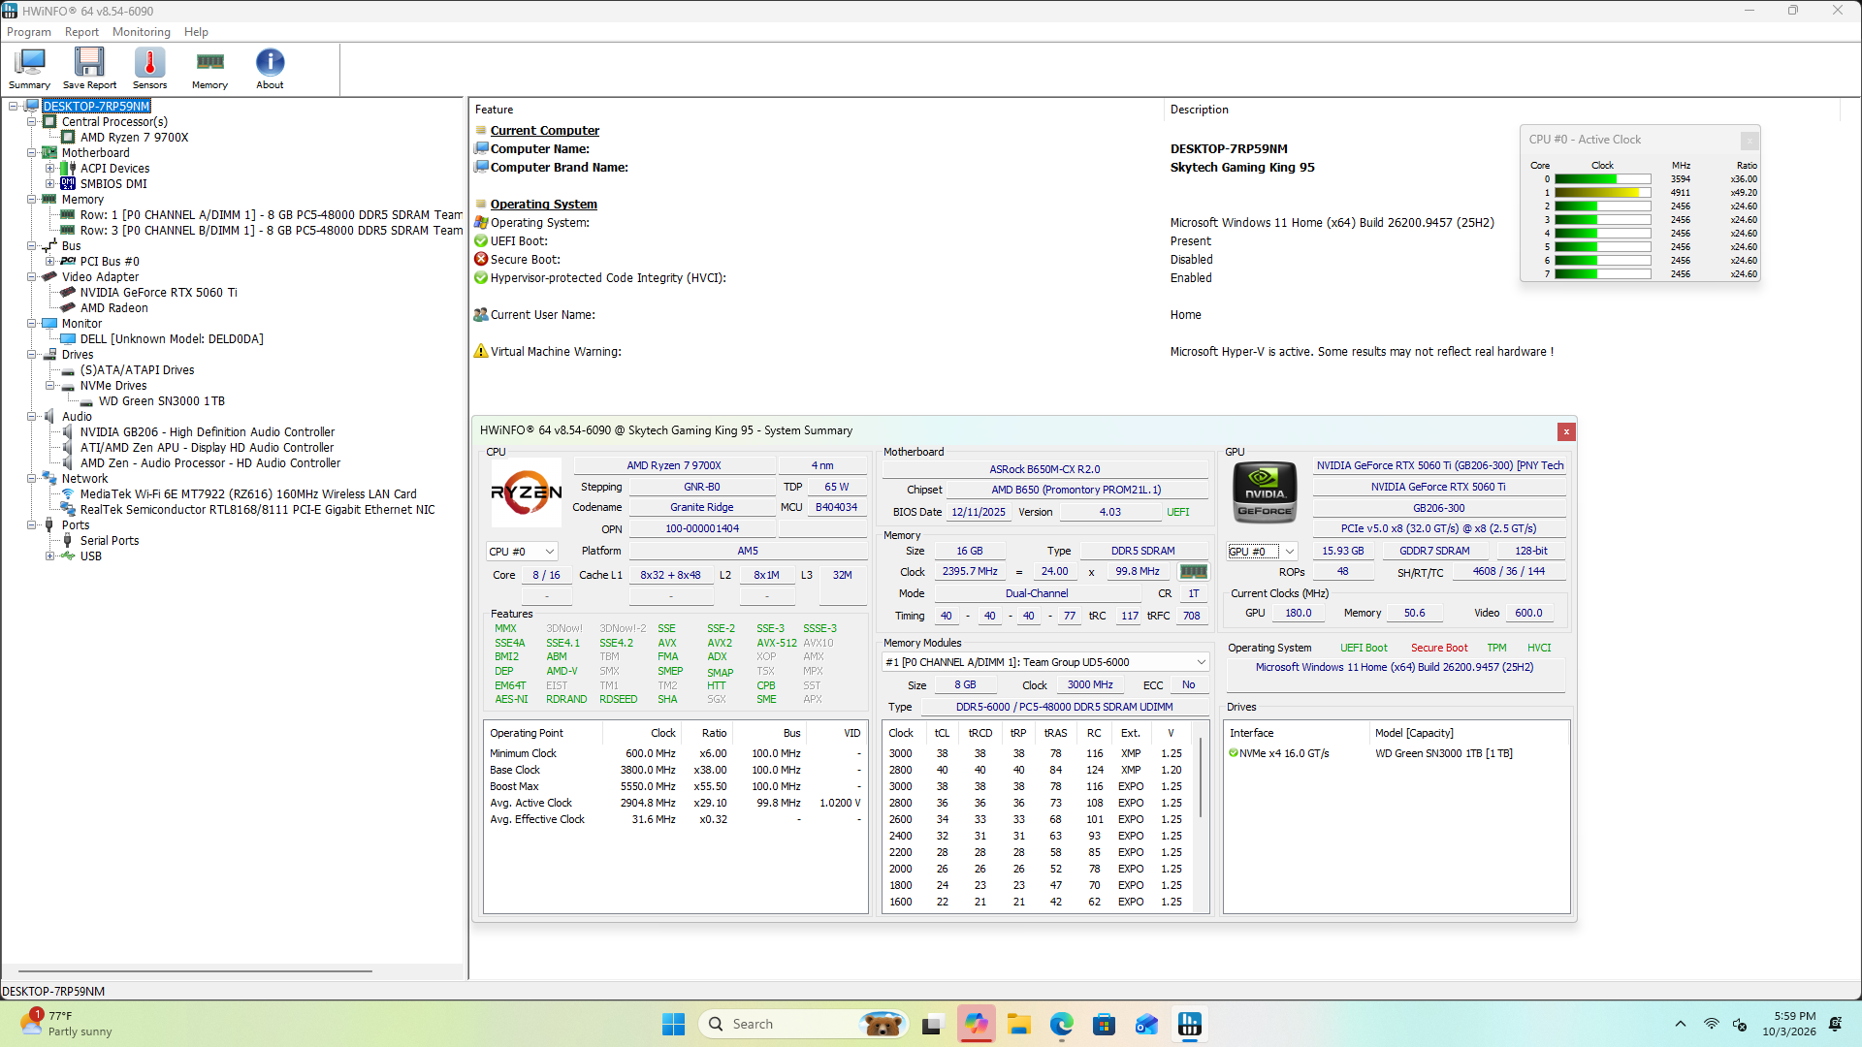Open the Memory toolbar icon
The height and width of the screenshot is (1047, 1862).
[209, 69]
